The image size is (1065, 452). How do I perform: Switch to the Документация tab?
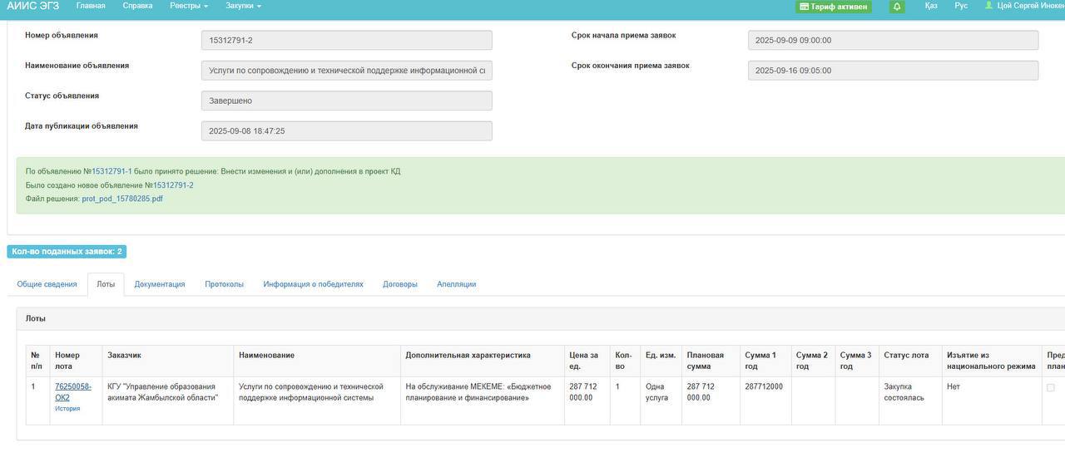[x=160, y=284]
